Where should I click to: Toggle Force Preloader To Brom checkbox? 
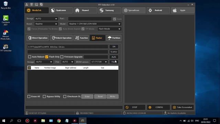click(29, 29)
